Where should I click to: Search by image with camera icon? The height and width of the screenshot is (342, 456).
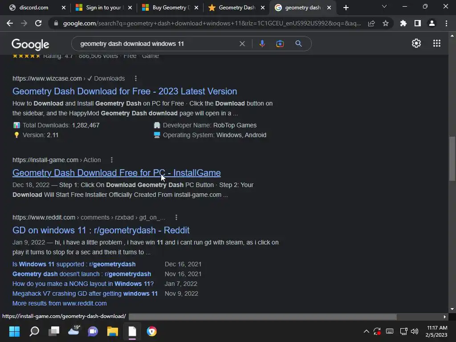coord(280,44)
